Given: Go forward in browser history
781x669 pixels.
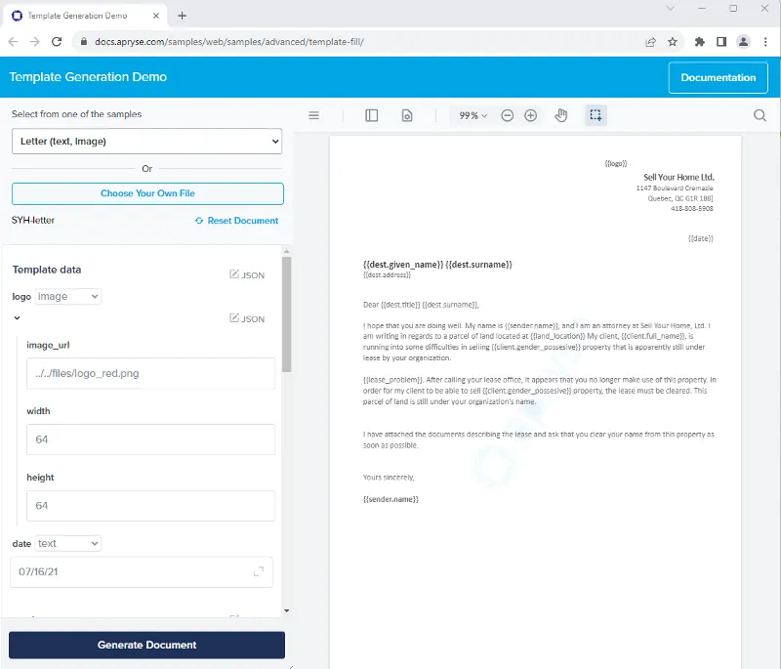Looking at the screenshot, I should (35, 42).
